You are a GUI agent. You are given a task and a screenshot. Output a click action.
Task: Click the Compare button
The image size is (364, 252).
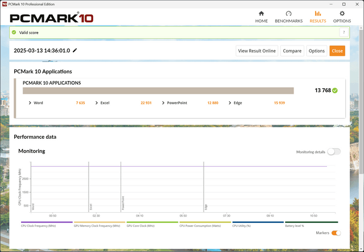(292, 51)
